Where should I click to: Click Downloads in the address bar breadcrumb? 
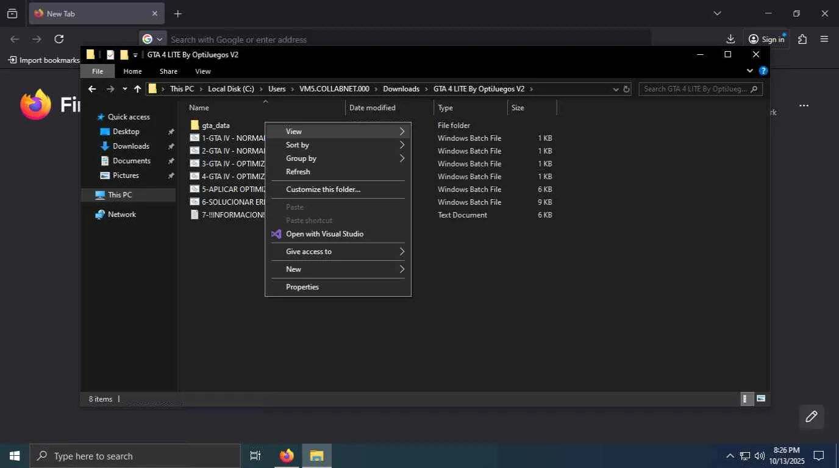(401, 89)
